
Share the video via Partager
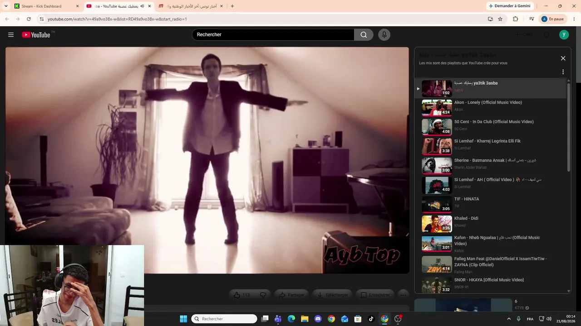tap(291, 295)
